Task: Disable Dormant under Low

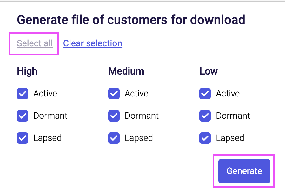Action: point(205,116)
